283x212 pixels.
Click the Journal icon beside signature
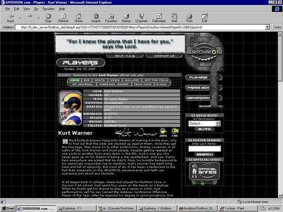coord(163,132)
